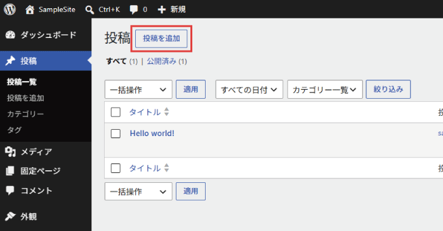Click the SampleSite name in admin bar
443x231 pixels.
pyautogui.click(x=57, y=9)
